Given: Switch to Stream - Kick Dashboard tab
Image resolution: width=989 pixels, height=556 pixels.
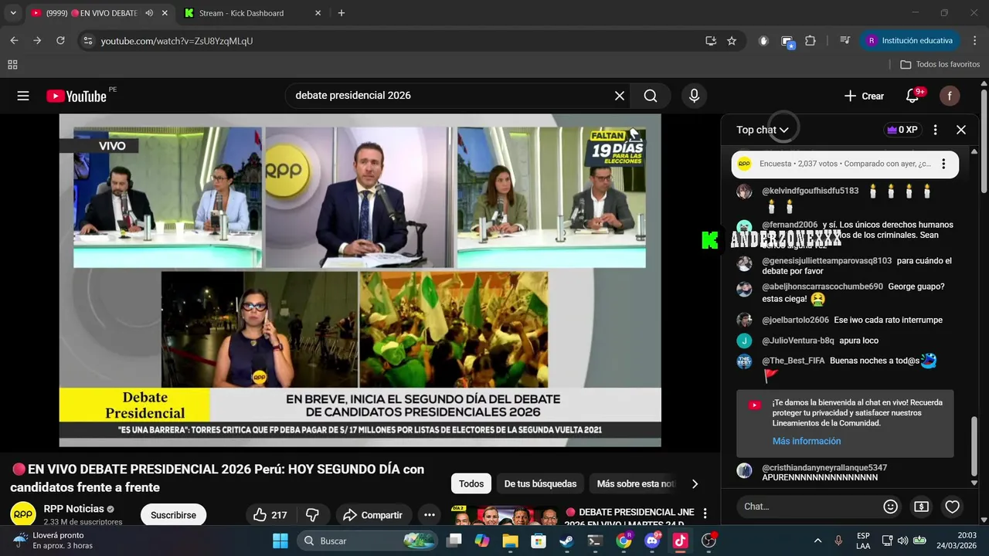Looking at the screenshot, I should point(251,13).
